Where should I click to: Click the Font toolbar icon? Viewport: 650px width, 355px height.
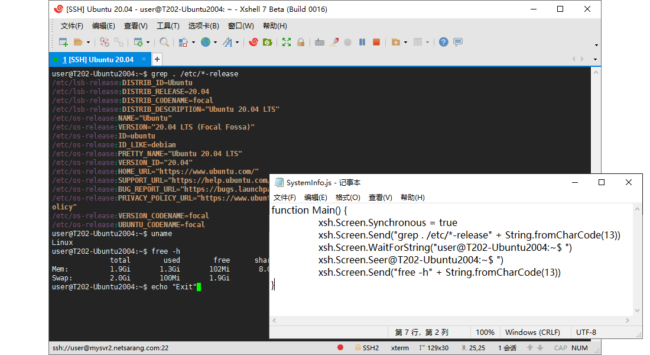coord(227,42)
